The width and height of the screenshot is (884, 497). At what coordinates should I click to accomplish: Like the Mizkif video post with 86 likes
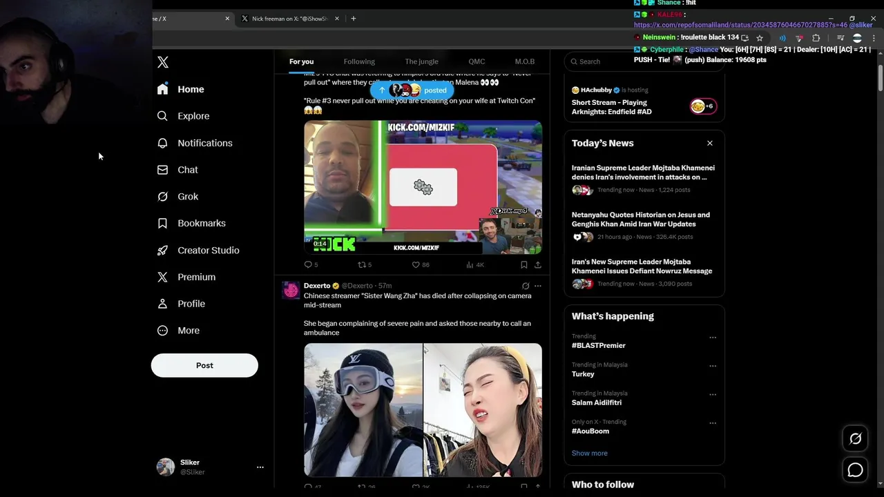click(420, 264)
